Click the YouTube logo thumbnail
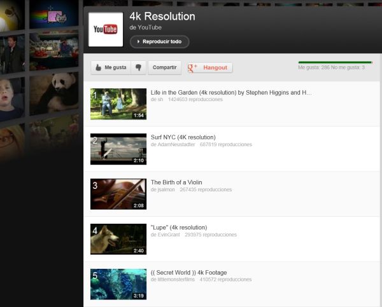This screenshot has height=307, width=382. click(106, 29)
